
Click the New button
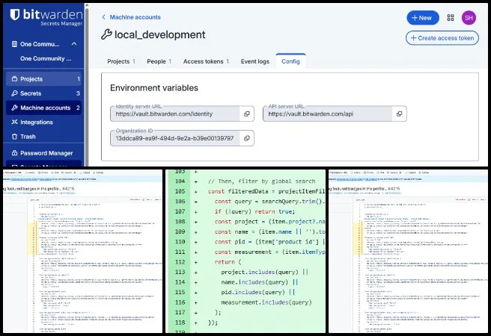click(423, 18)
